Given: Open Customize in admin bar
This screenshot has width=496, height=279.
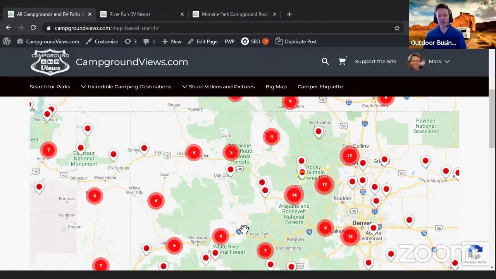Looking at the screenshot, I should (x=102, y=41).
